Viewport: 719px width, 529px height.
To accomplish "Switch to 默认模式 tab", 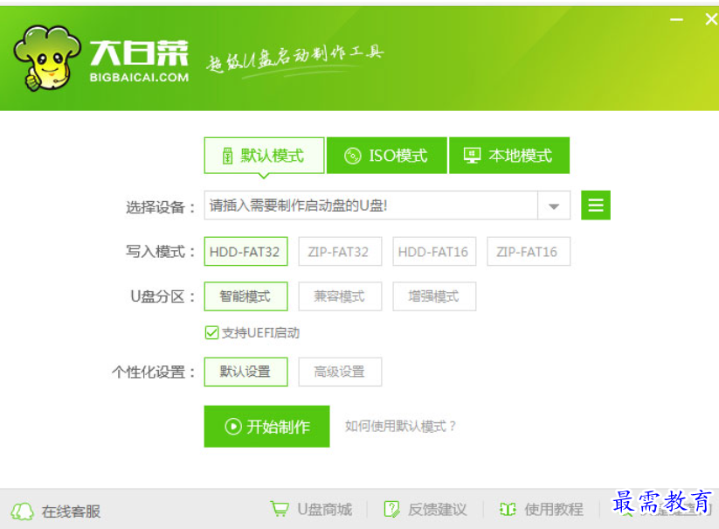I will coord(264,156).
